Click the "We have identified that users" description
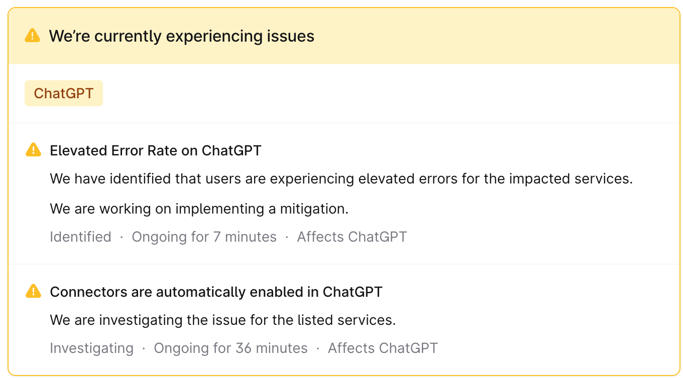 click(x=341, y=179)
